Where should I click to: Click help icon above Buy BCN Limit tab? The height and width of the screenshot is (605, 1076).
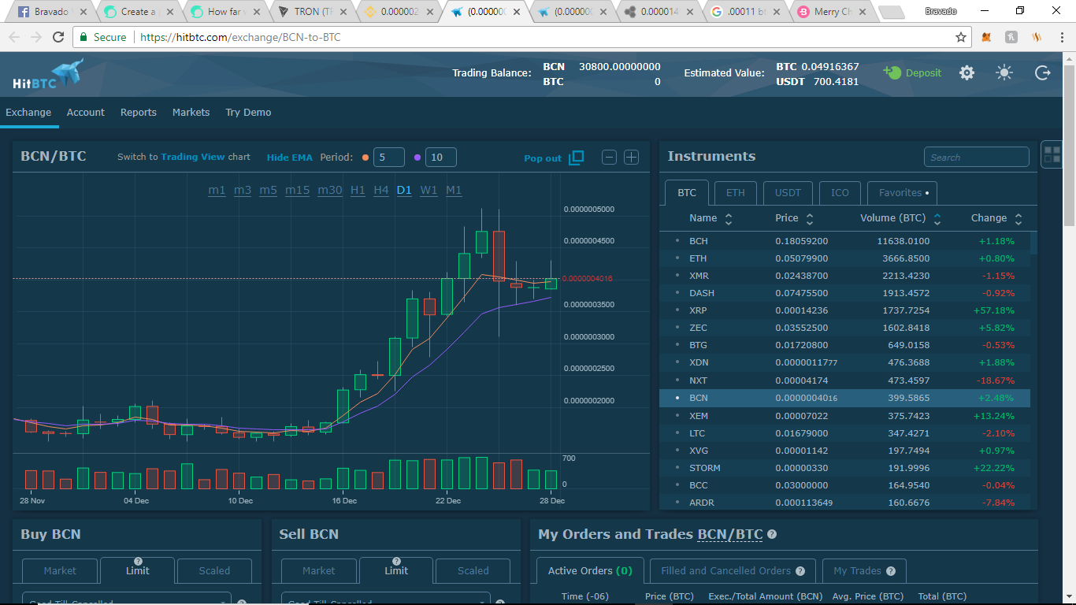[138, 561]
